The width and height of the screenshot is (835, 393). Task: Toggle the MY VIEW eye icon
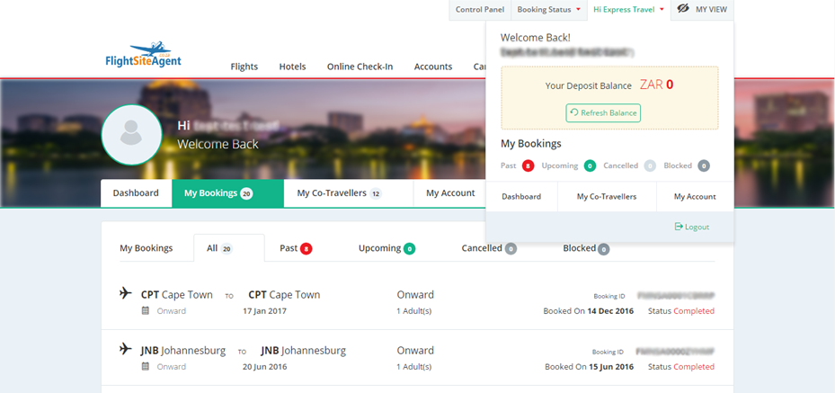(x=683, y=9)
